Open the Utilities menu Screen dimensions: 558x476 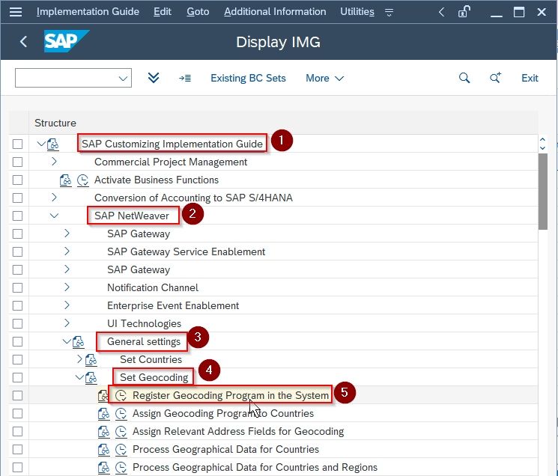357,12
